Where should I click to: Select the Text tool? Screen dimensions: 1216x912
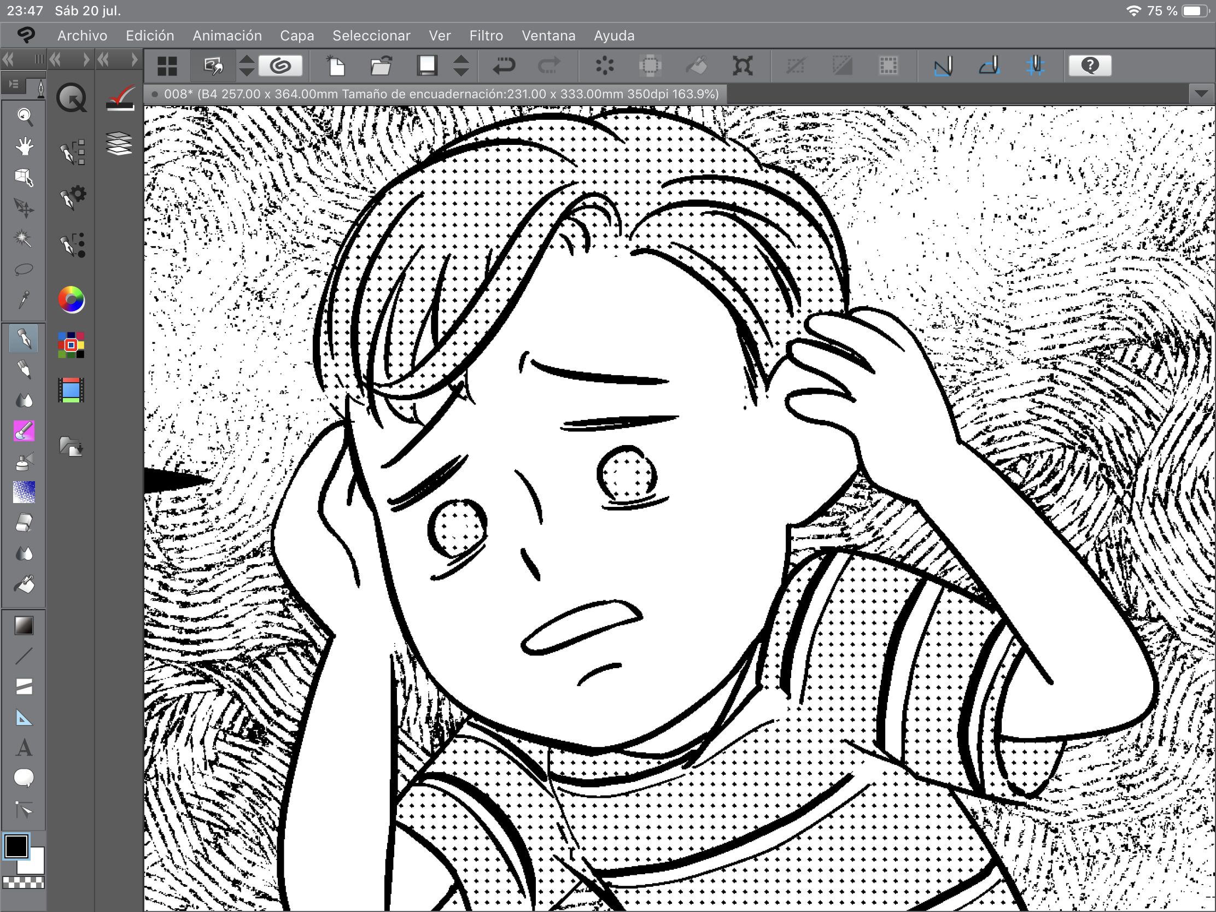[x=24, y=748]
